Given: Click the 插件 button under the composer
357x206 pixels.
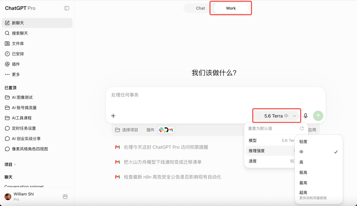Looking at the screenshot, I should [150, 130].
